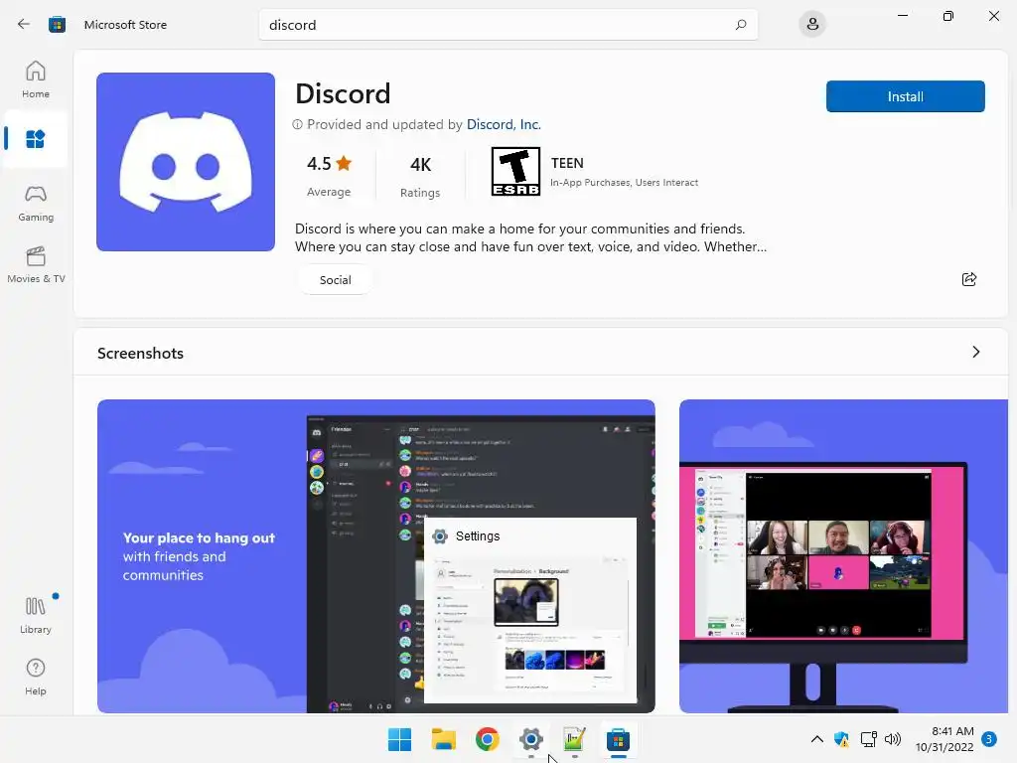1017x763 pixels.
Task: Share the Discord app page
Action: tap(969, 279)
